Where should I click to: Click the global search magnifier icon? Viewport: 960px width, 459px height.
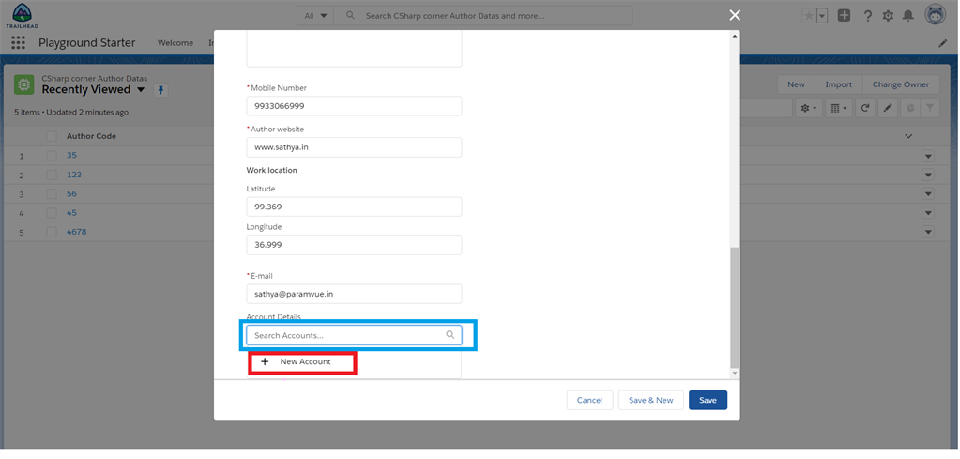[350, 15]
